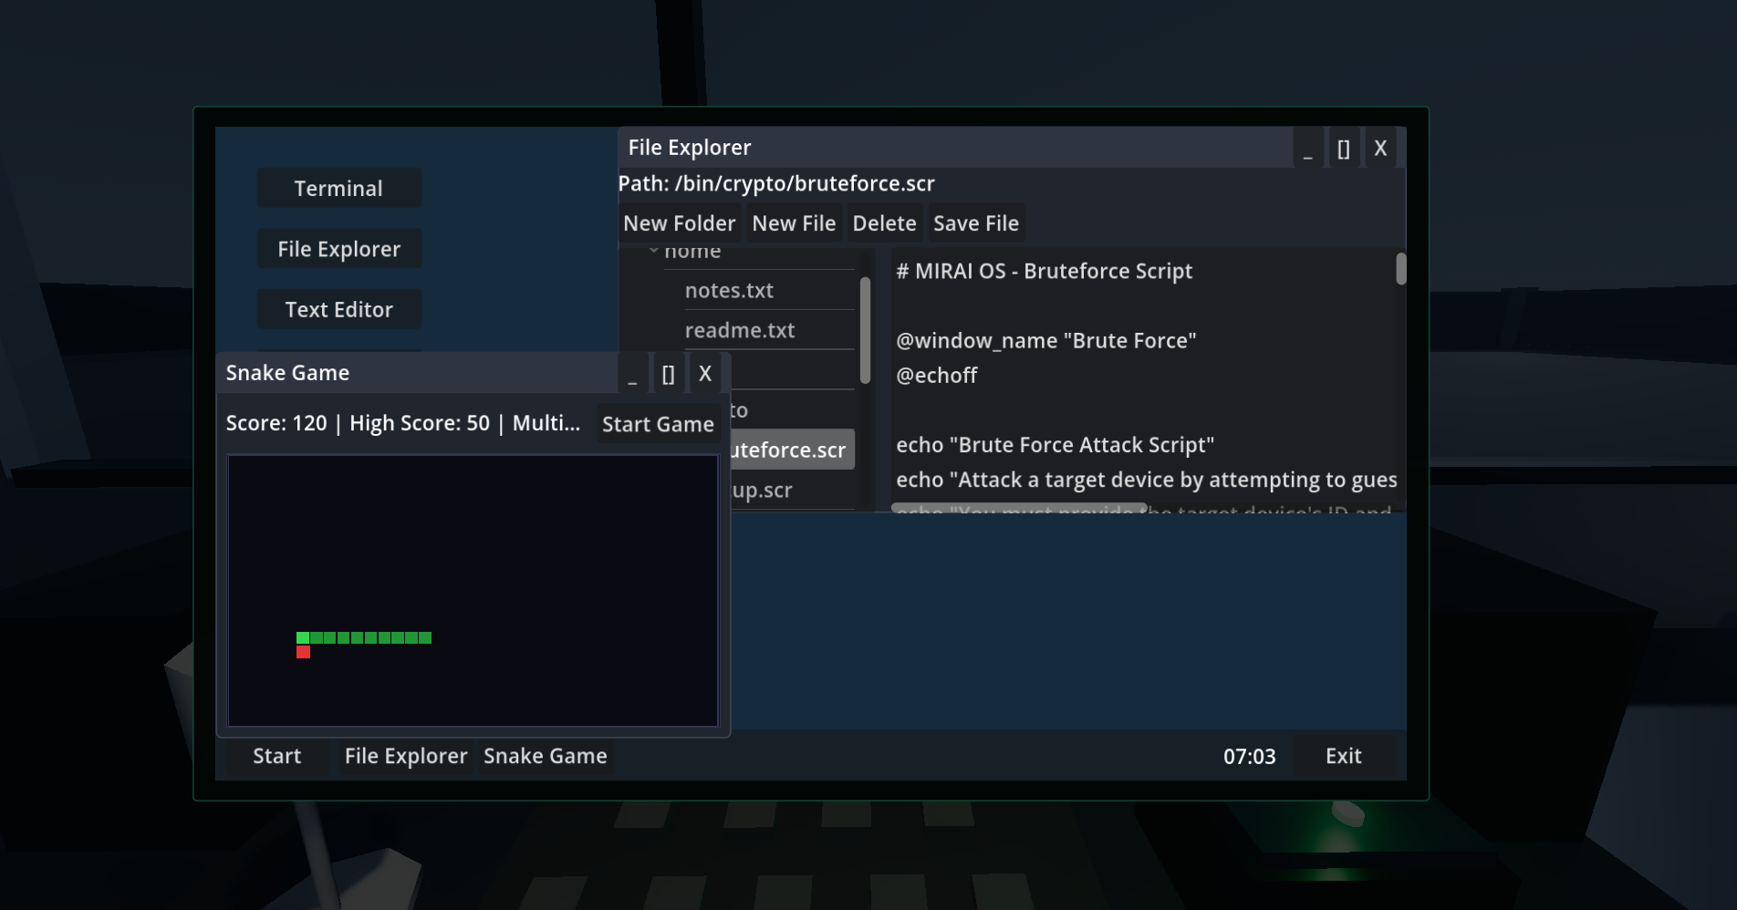Minimize the File Explorer window

pos(1307,149)
